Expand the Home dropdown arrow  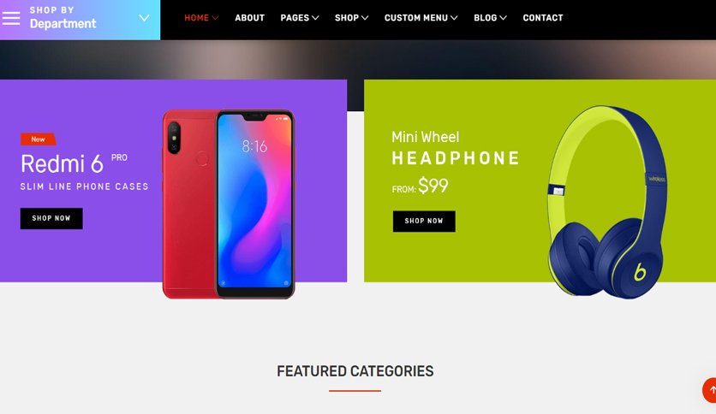pyautogui.click(x=215, y=18)
